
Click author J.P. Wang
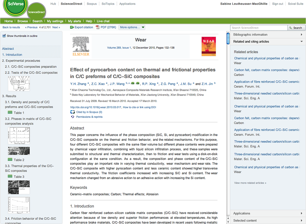pos(117,84)
